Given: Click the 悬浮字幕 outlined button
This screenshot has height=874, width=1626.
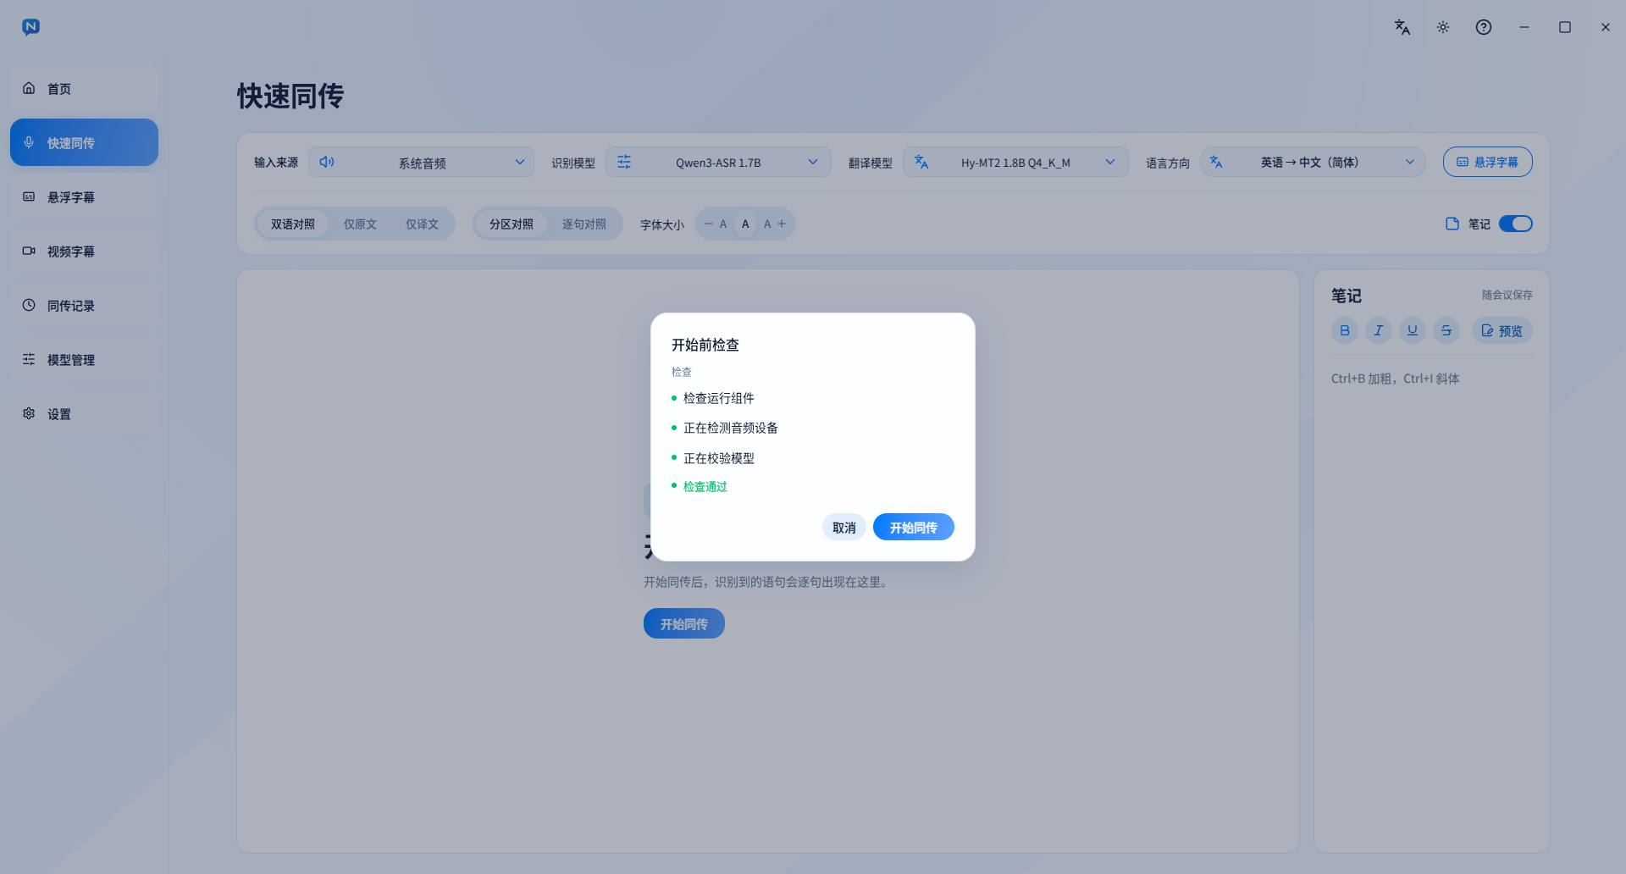Looking at the screenshot, I should 1487,162.
